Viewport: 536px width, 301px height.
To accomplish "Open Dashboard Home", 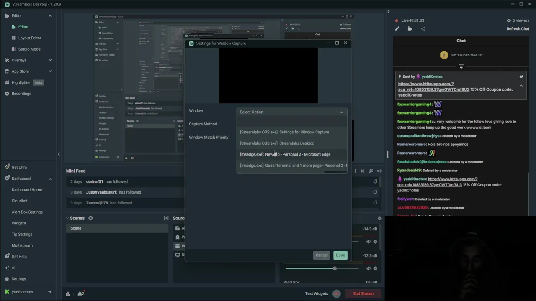I will coord(27,190).
